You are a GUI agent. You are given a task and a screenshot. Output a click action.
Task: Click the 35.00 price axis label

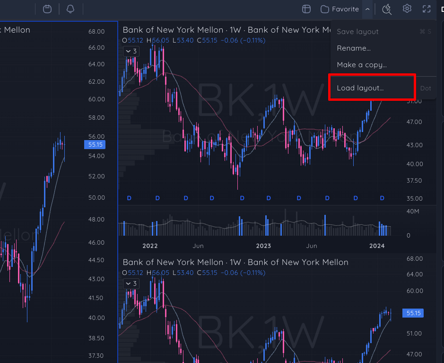tap(415, 198)
